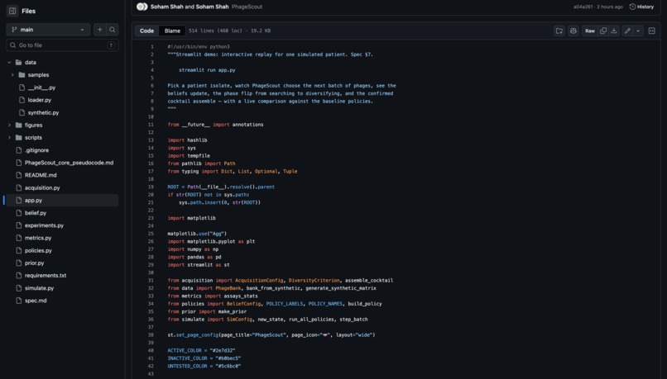The width and height of the screenshot is (667, 379).
Task: Expand the scripts folder chevron
Action: (x=9, y=138)
